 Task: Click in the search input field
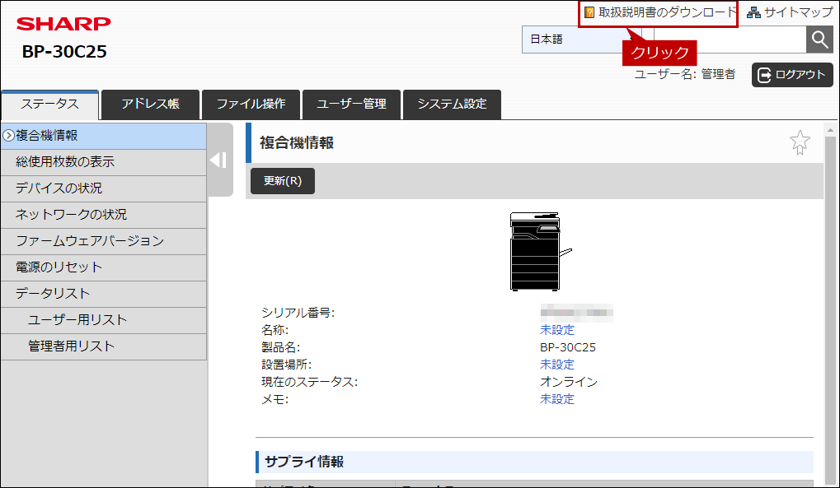(x=730, y=40)
